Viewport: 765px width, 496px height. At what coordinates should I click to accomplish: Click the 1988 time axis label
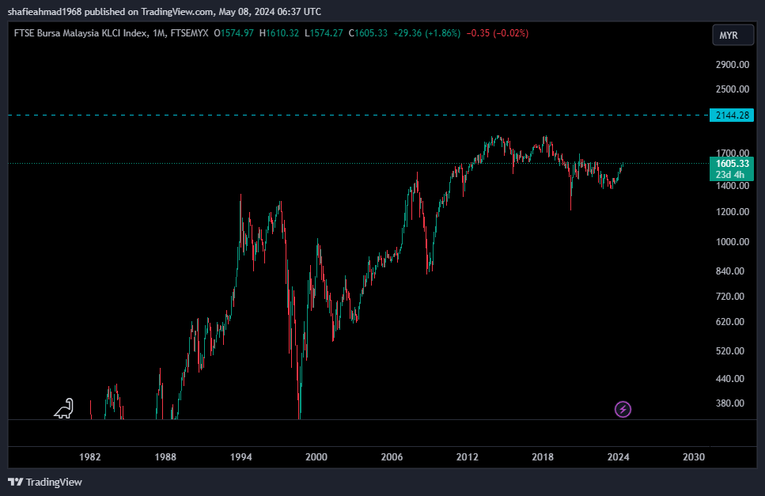(165, 457)
